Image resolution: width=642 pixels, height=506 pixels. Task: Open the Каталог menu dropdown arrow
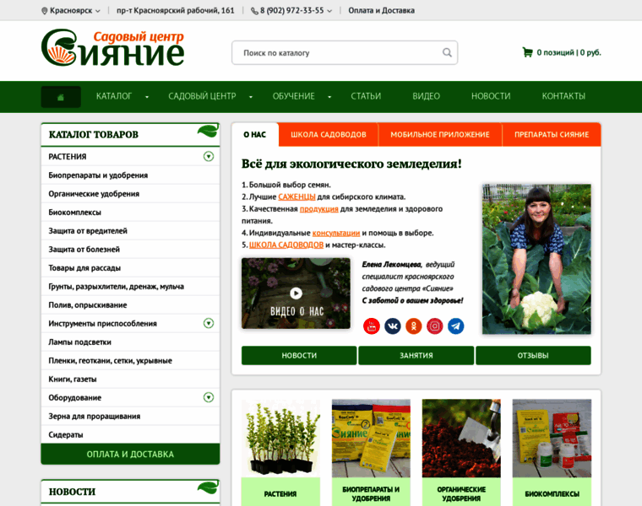pyautogui.click(x=147, y=97)
